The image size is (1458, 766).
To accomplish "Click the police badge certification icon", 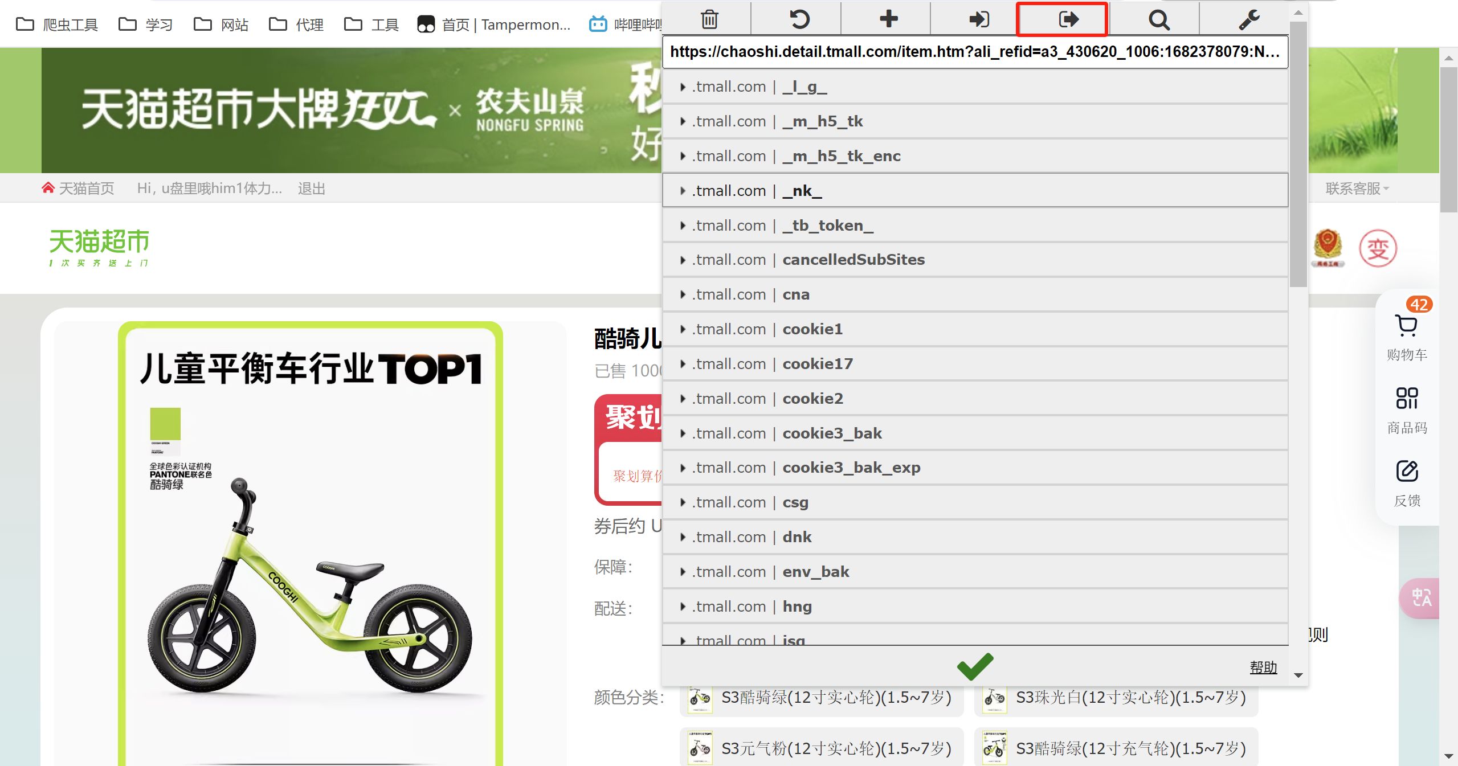I will click(1328, 248).
